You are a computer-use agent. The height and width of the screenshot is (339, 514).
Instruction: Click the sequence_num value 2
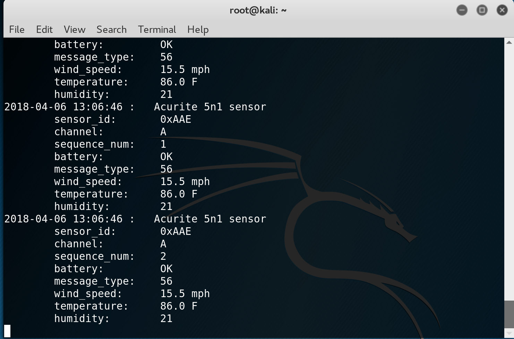(x=163, y=256)
